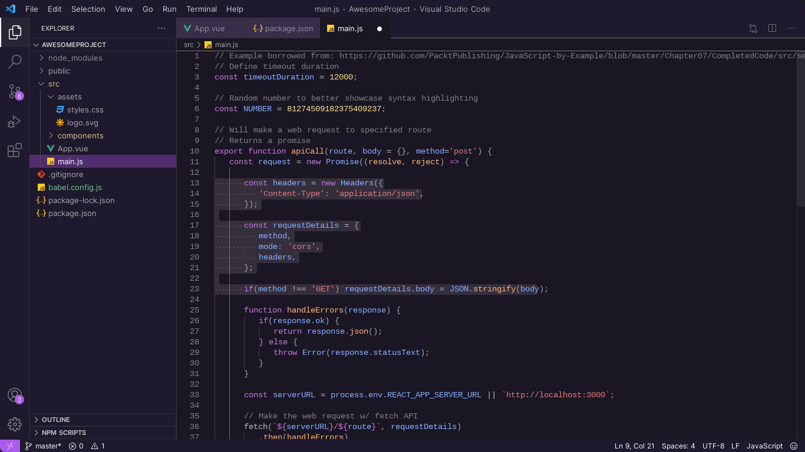Click 'apiCall' function name on line 10
This screenshot has width=805, height=452.
(x=308, y=151)
